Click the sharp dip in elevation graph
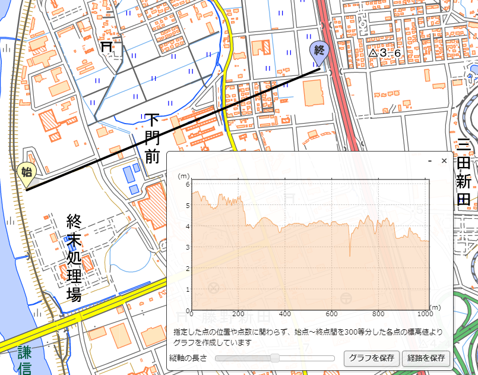This screenshot has width=478, height=375. pyautogui.click(x=350, y=244)
